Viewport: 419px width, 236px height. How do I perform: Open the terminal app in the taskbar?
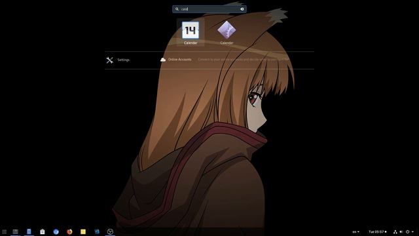tap(16, 231)
